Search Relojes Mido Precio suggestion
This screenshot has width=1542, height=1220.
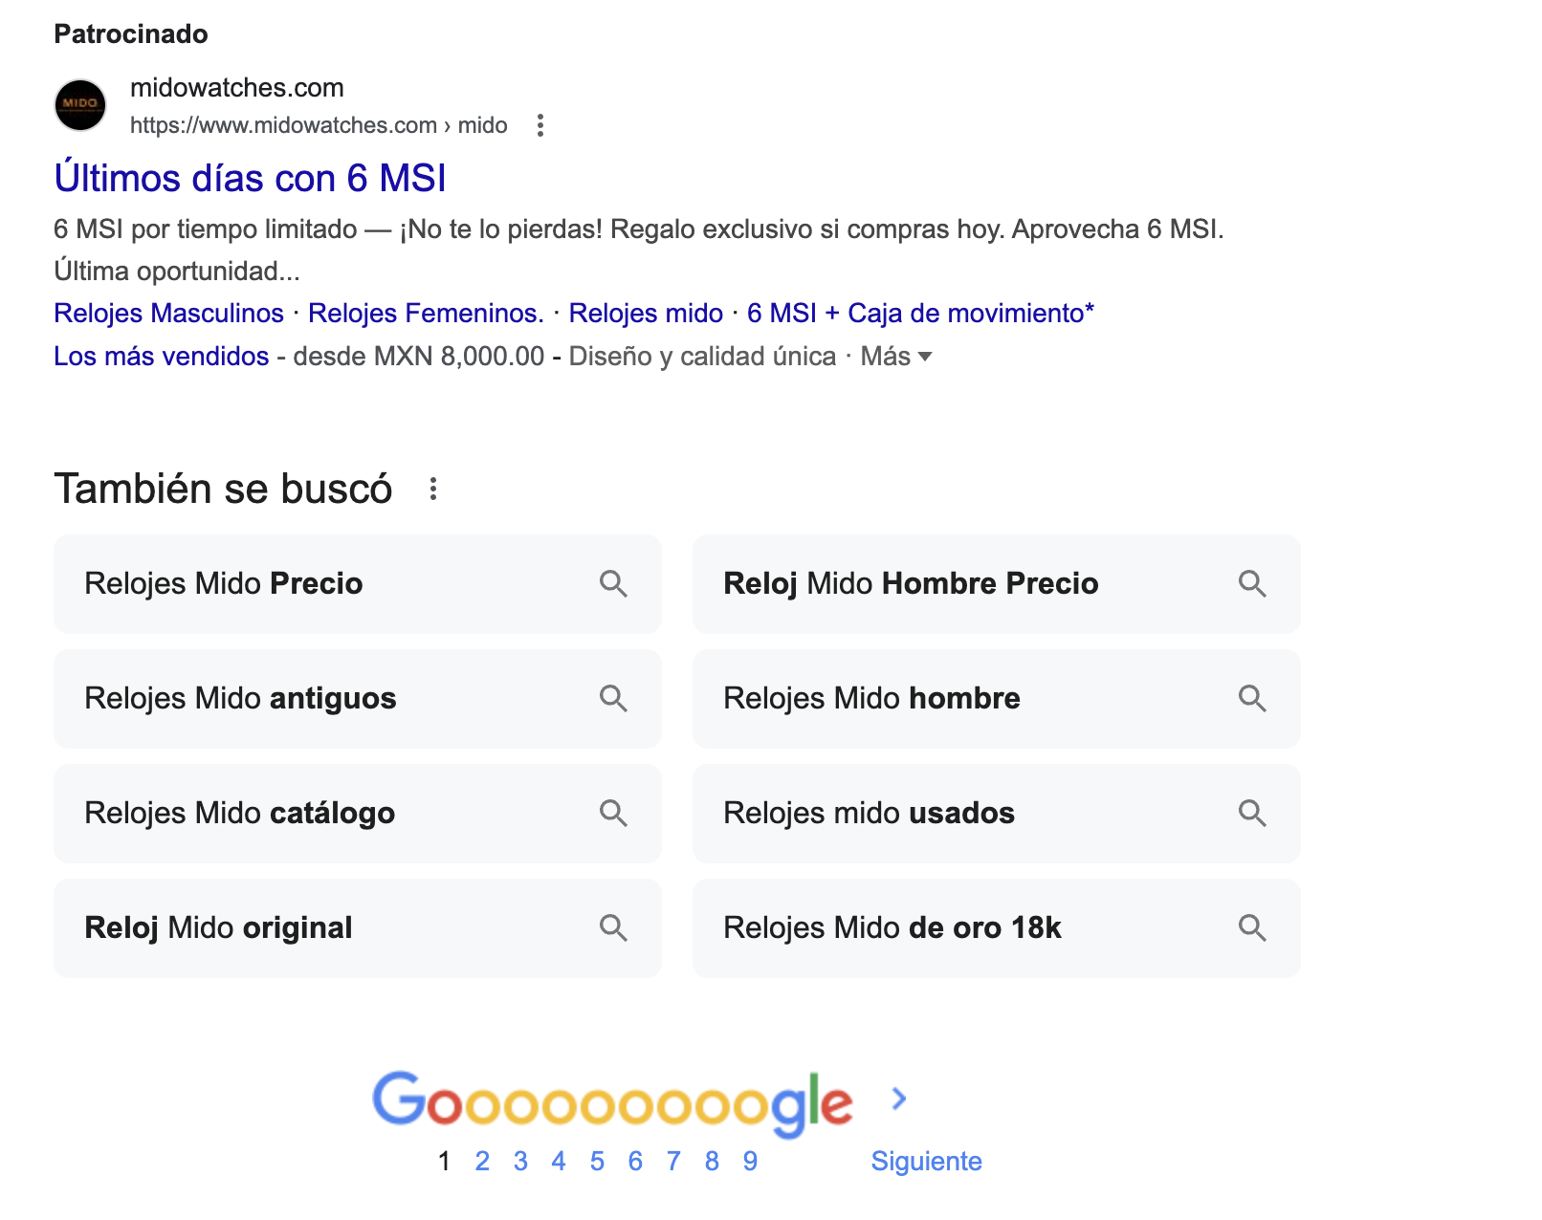[358, 583]
